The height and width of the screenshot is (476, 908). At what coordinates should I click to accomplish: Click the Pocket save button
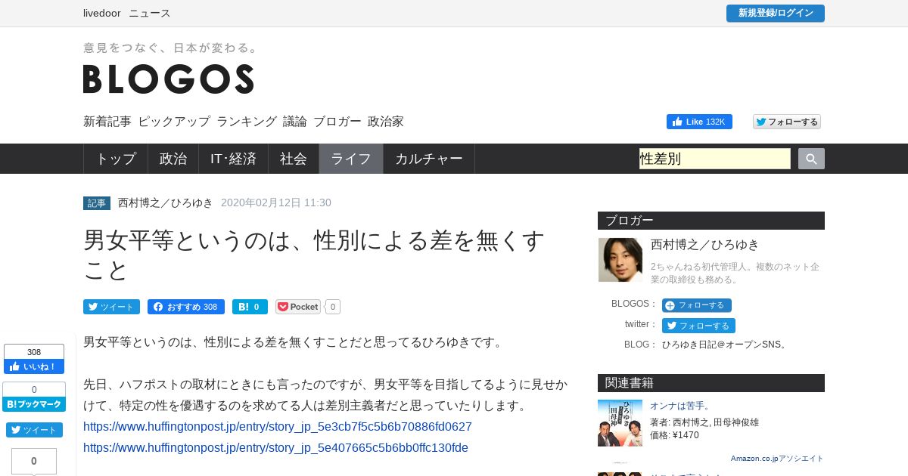pos(298,307)
